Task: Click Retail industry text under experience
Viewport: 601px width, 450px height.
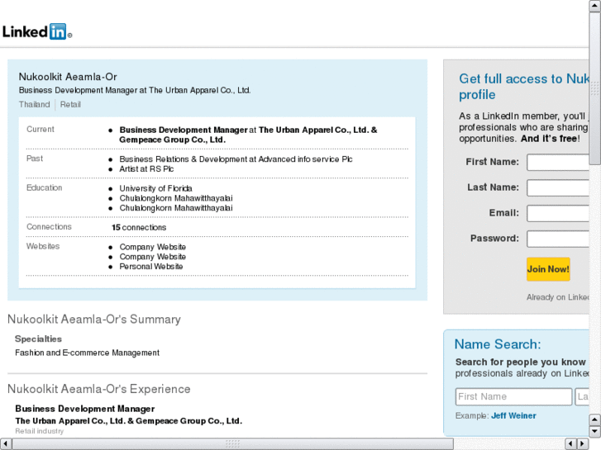Action: 40,431
